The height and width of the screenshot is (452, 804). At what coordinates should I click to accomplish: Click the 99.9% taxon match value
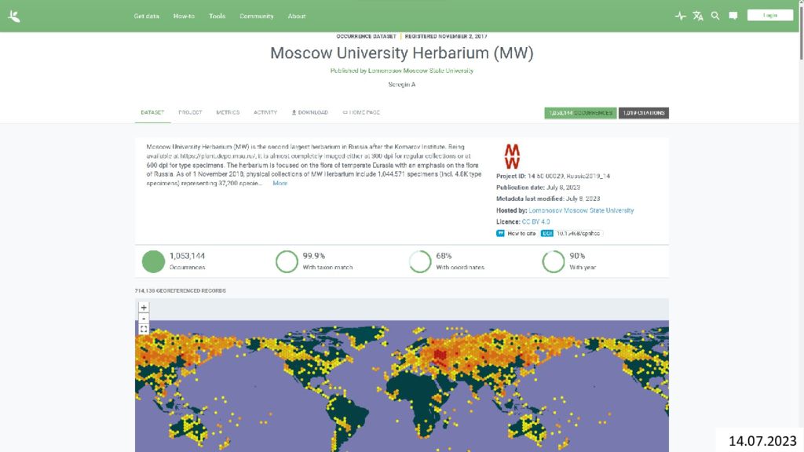coord(314,256)
